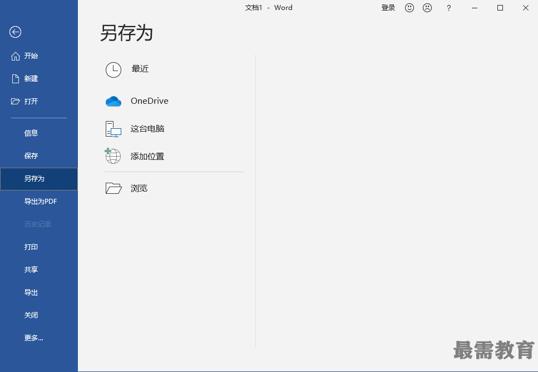Select the 另存为 sidebar item
Viewport: 538px width, 372px height.
pos(39,179)
